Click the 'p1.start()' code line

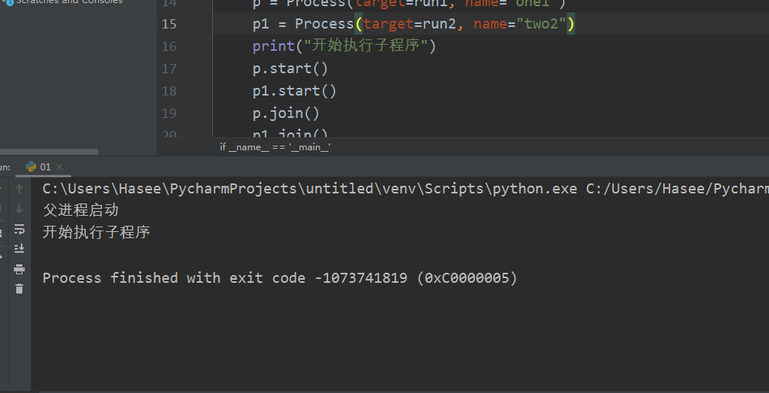click(294, 91)
